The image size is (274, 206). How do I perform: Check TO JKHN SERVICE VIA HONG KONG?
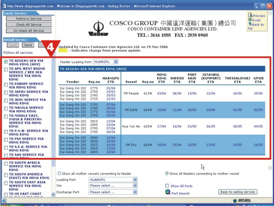click(6, 100)
